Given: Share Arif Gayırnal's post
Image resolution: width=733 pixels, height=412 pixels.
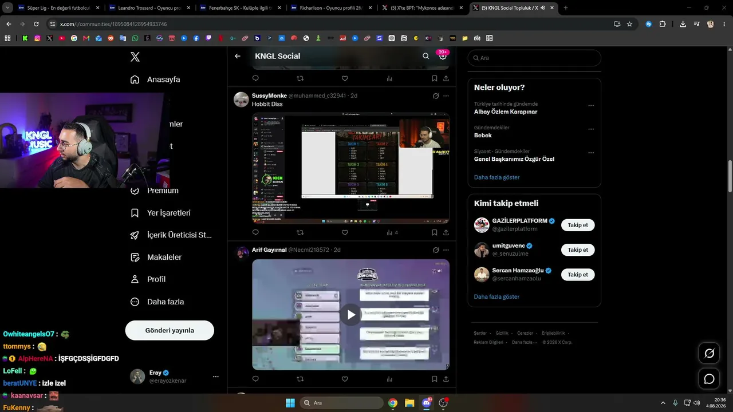Looking at the screenshot, I should tap(446, 379).
